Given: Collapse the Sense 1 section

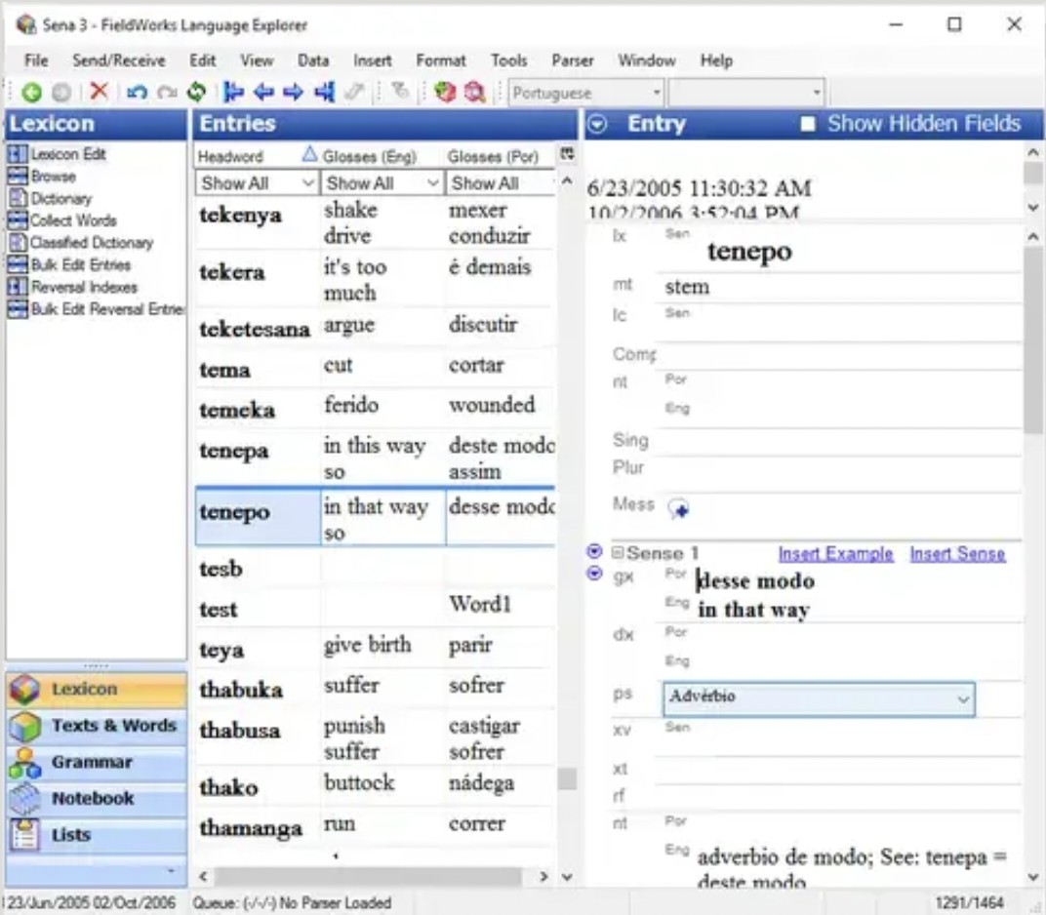Looking at the screenshot, I should pos(618,553).
